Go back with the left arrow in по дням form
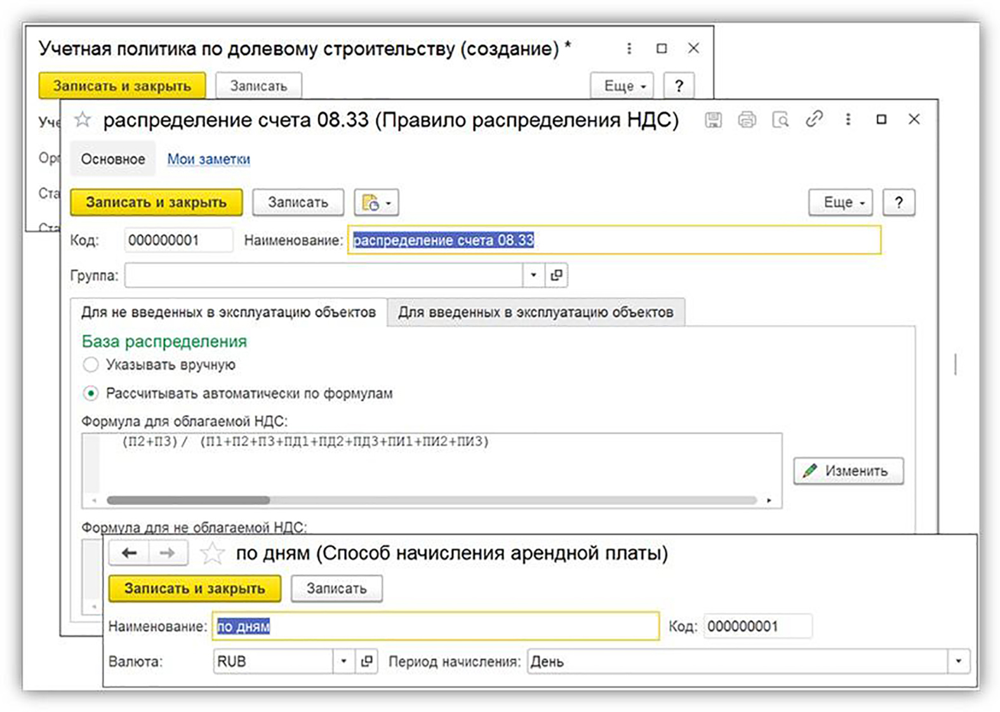Image resolution: width=1000 pixels, height=712 pixels. [130, 553]
